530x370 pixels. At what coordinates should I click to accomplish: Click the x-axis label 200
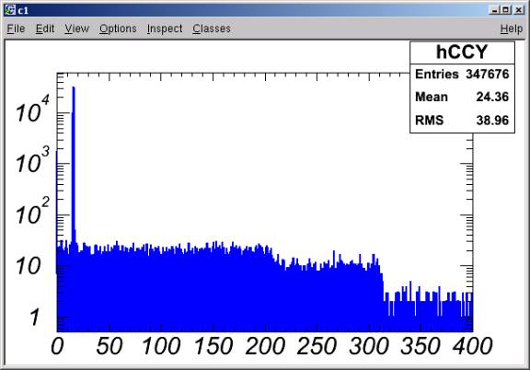coord(265,346)
